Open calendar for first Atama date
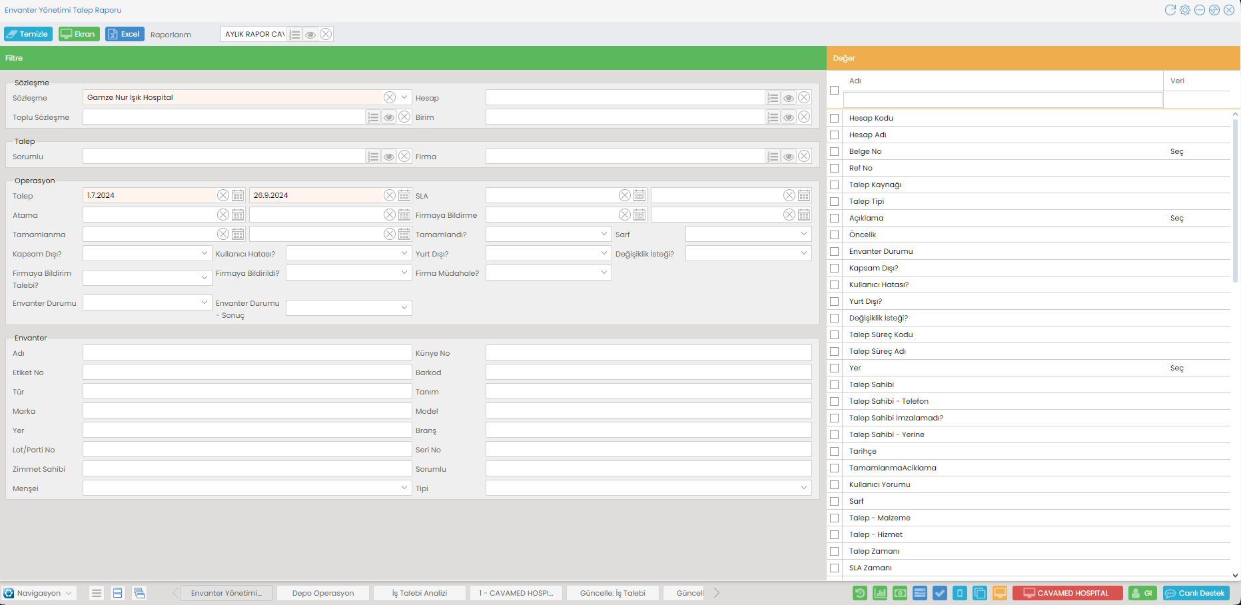The image size is (1241, 605). click(238, 215)
